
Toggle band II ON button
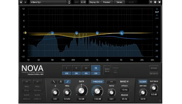(76, 73)
